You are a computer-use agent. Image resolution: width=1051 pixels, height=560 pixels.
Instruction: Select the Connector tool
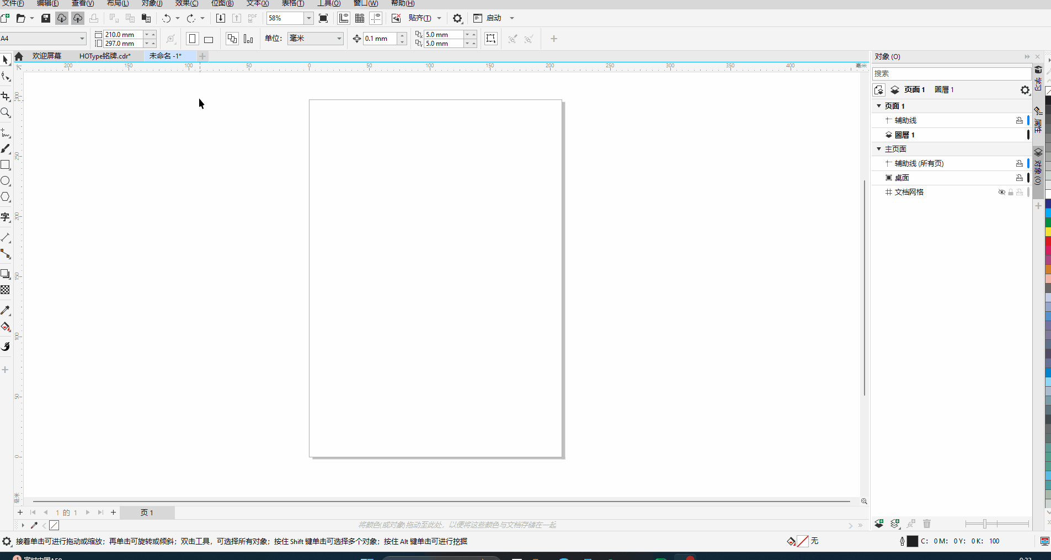(6, 254)
